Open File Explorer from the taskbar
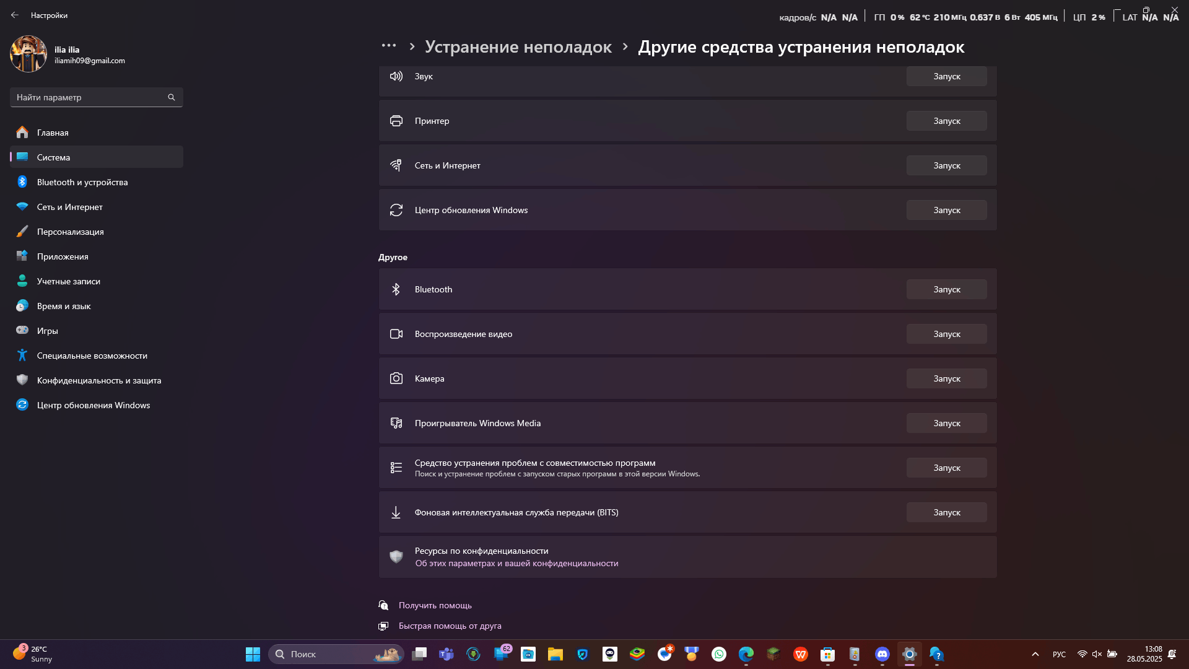The image size is (1189, 669). [555, 654]
